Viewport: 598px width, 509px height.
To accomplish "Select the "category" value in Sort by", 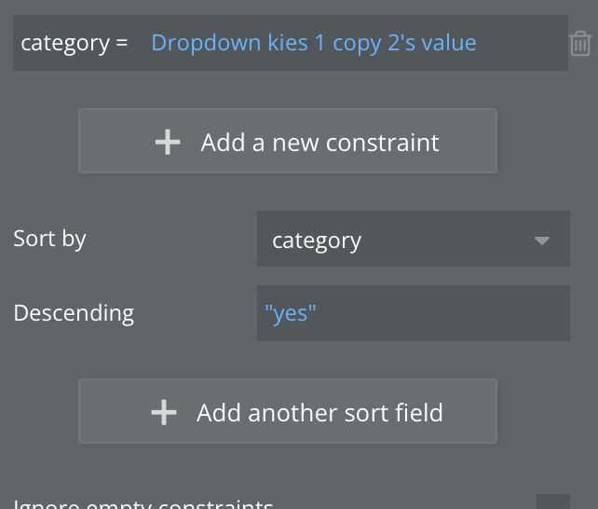I will (317, 241).
